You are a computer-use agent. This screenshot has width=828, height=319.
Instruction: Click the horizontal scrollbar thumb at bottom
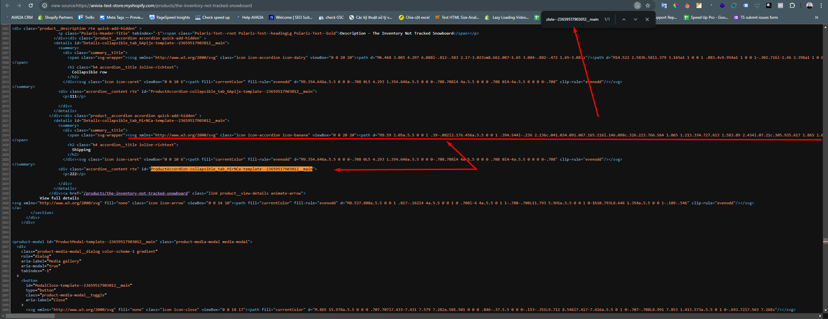[x=30, y=316]
